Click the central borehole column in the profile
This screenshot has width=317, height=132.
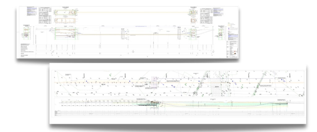[123, 34]
